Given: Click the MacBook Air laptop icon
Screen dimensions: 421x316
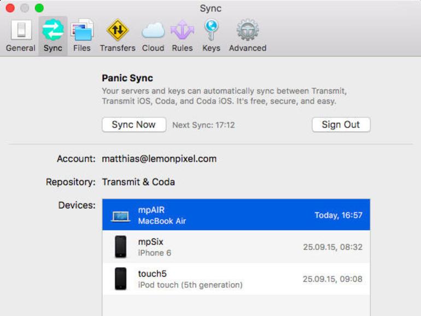Looking at the screenshot, I should [120, 216].
